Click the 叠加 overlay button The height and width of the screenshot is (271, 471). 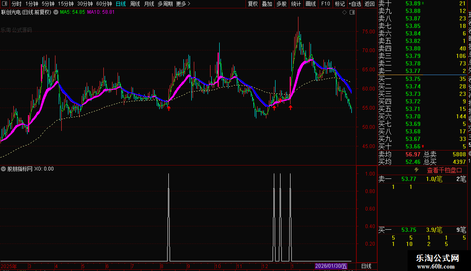point(267,4)
